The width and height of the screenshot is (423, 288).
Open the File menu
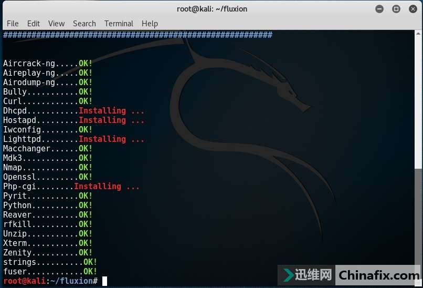(13, 24)
